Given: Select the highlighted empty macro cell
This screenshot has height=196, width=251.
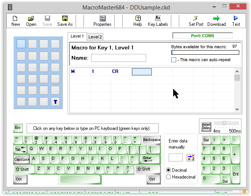Looking at the screenshot, I should coord(142,71).
